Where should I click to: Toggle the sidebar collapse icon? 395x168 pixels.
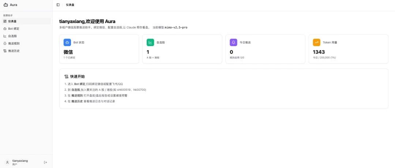click(x=58, y=5)
